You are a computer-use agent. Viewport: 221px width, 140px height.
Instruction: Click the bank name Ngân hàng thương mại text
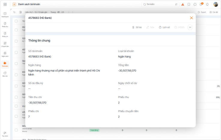click(x=64, y=73)
